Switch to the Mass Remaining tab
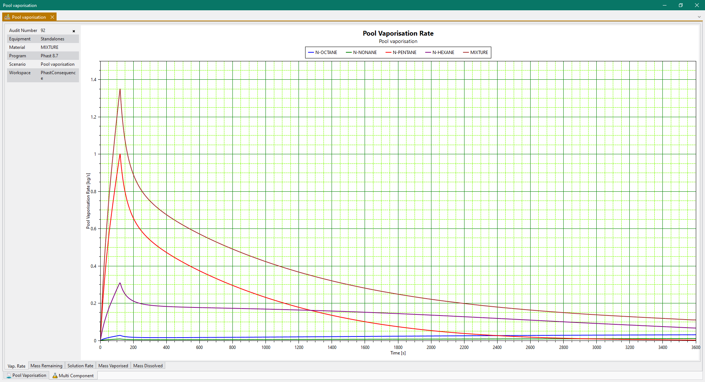 [x=46, y=366]
